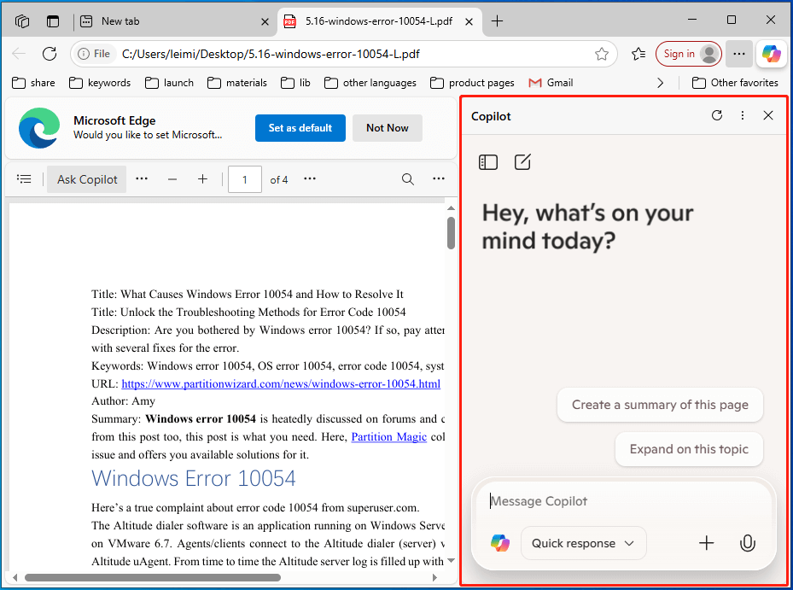Click the Set as default button

[300, 128]
